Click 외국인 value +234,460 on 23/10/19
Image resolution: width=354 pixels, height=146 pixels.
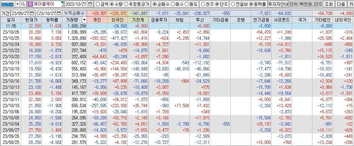point(118,63)
